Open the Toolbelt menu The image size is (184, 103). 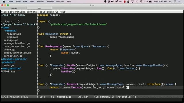(x=50, y=1)
